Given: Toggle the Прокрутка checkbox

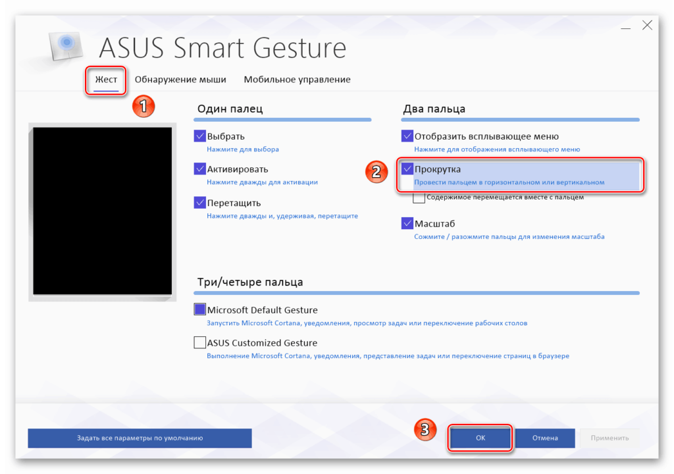Looking at the screenshot, I should [x=407, y=169].
